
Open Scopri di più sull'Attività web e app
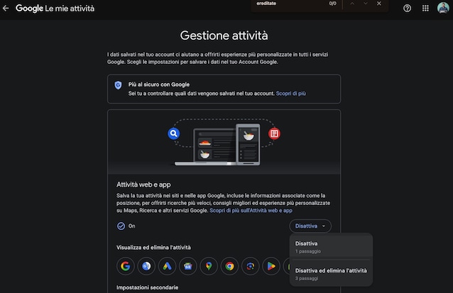251,211
